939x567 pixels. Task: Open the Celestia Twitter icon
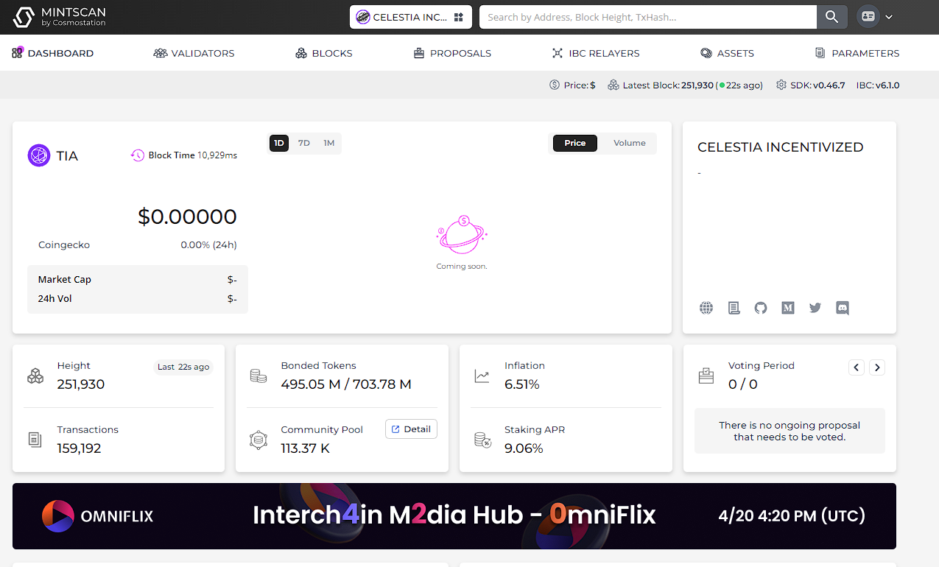(x=815, y=308)
